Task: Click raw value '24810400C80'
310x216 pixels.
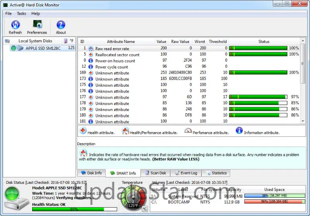Action: (x=180, y=72)
